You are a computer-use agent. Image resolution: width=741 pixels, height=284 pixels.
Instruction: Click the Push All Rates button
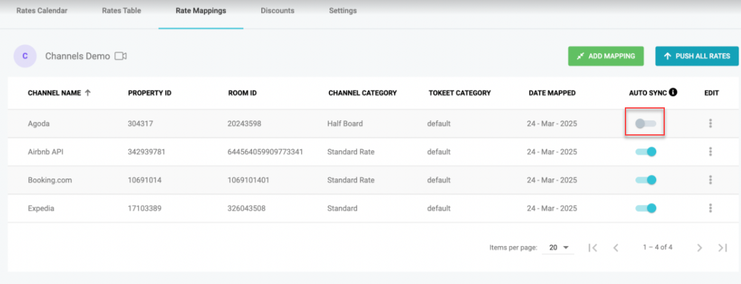(x=697, y=56)
